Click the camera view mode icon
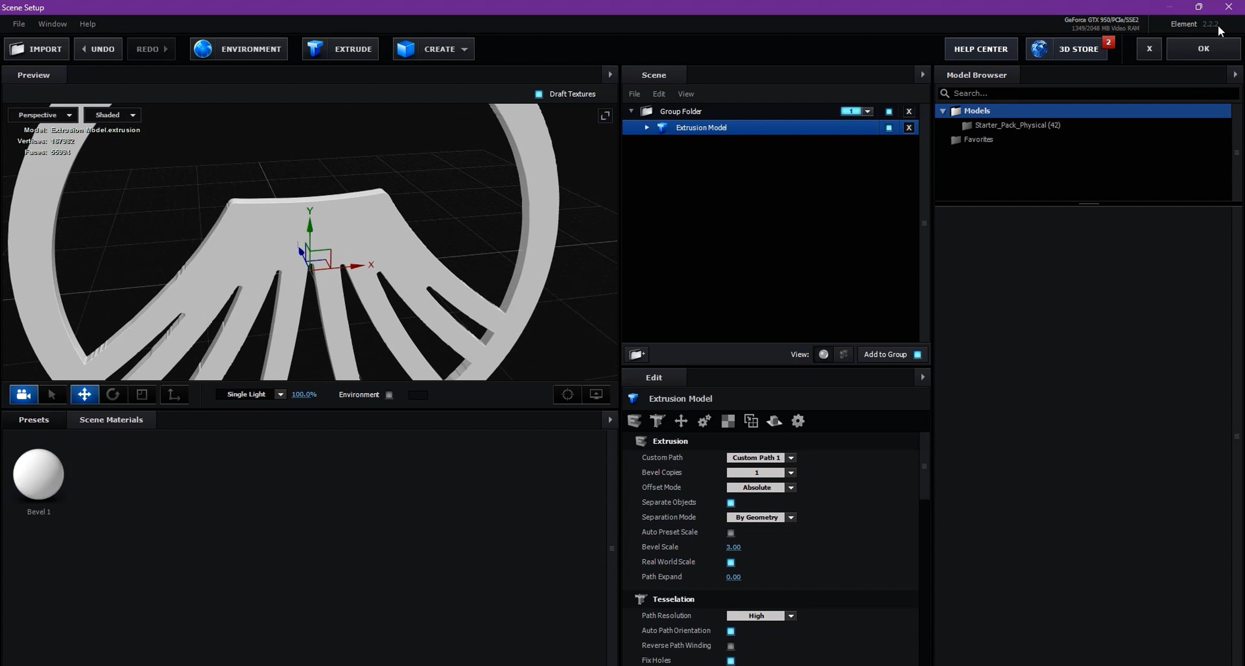 [x=23, y=394]
